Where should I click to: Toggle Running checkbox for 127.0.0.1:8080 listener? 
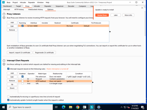[x=23, y=26]
